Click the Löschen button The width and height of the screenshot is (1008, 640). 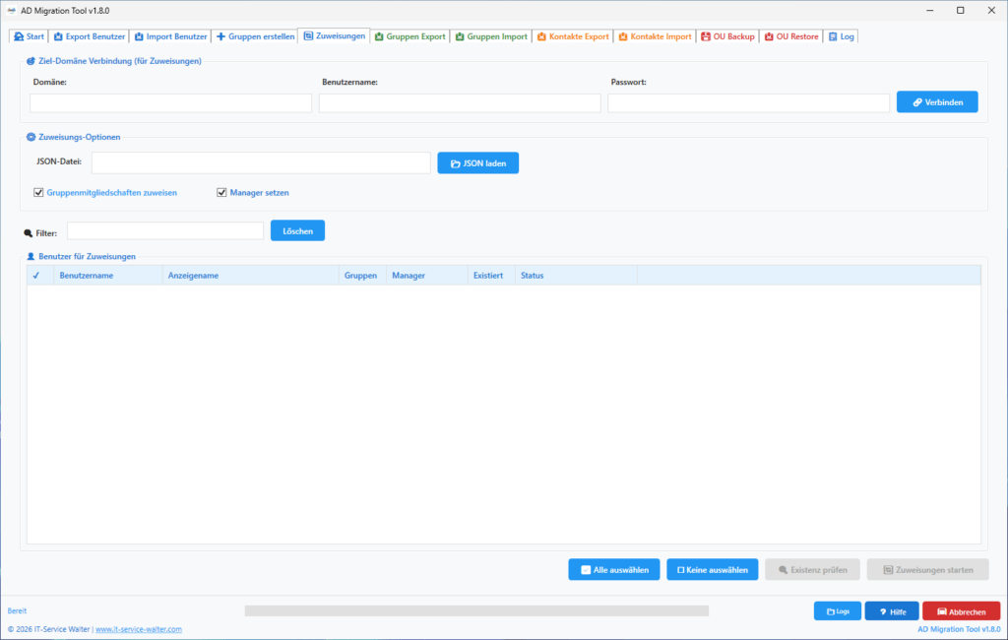click(297, 231)
